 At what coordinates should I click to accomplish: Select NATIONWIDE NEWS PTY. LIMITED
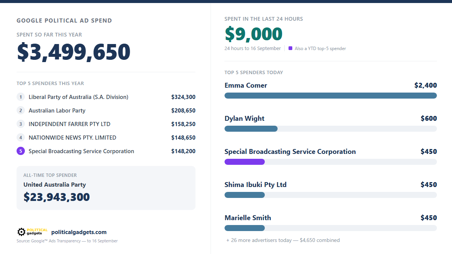pyautogui.click(x=72, y=138)
